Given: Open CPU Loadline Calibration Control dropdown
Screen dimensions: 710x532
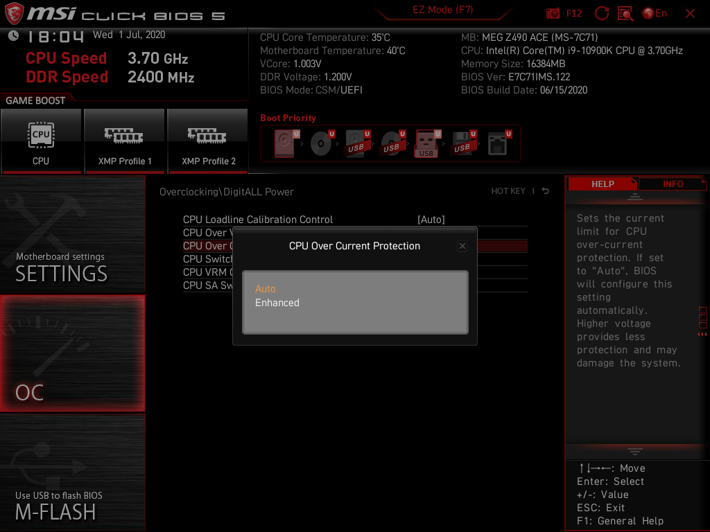Looking at the screenshot, I should click(x=431, y=219).
